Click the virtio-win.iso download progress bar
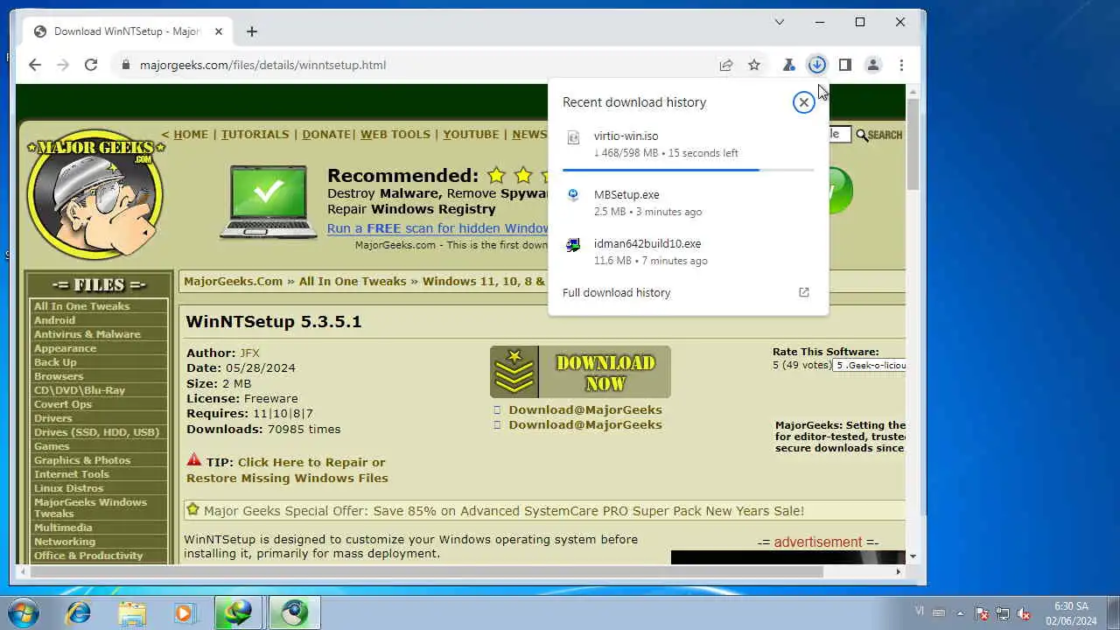 (688, 170)
